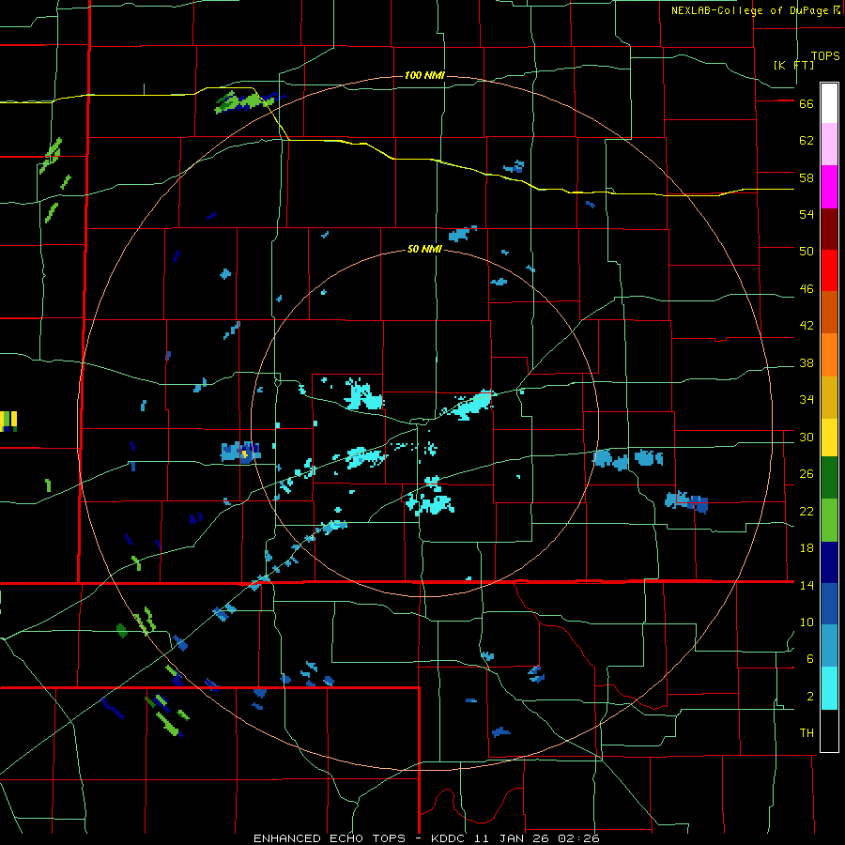Select the '26' legend scale value
Image resolution: width=845 pixels, height=845 pixels.
pyautogui.click(x=807, y=474)
